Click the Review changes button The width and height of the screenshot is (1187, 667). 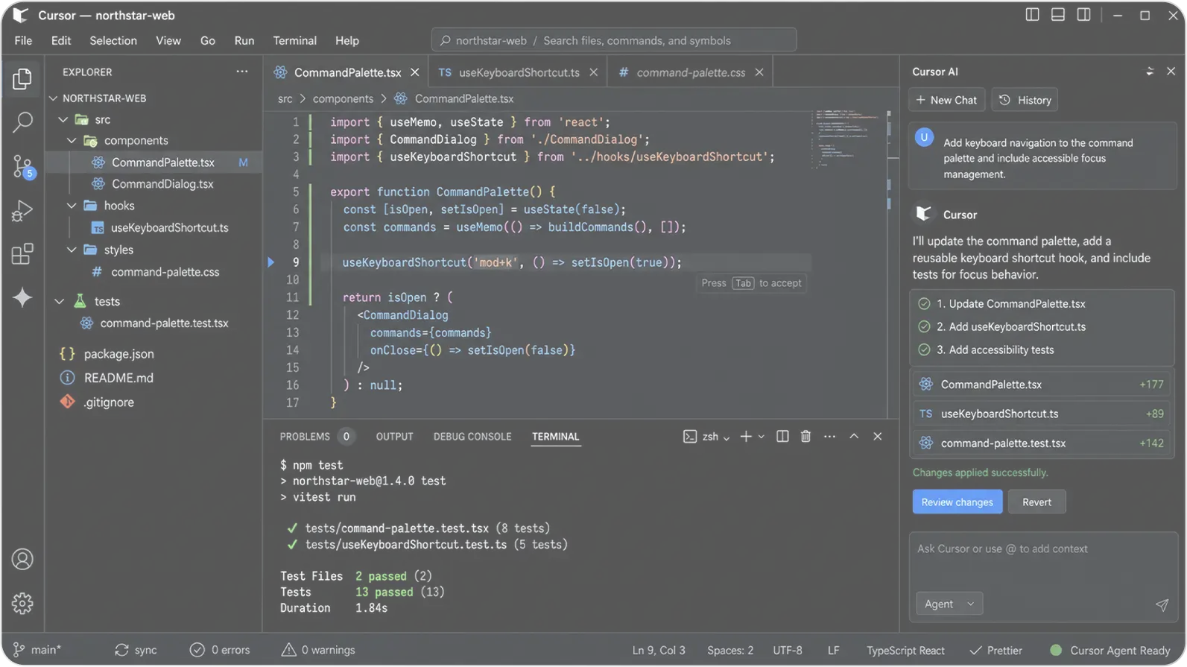click(x=957, y=502)
